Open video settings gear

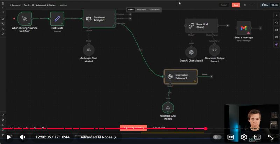[244, 137]
